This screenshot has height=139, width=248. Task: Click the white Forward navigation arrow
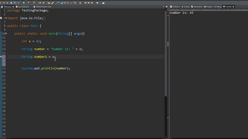[97, 3]
